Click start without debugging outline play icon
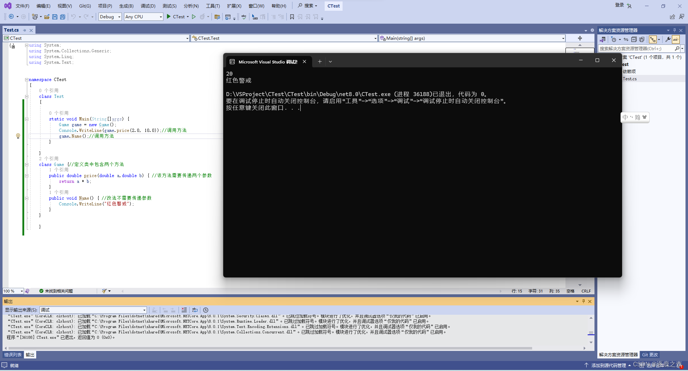Image resolution: width=688 pixels, height=371 pixels. (x=194, y=16)
